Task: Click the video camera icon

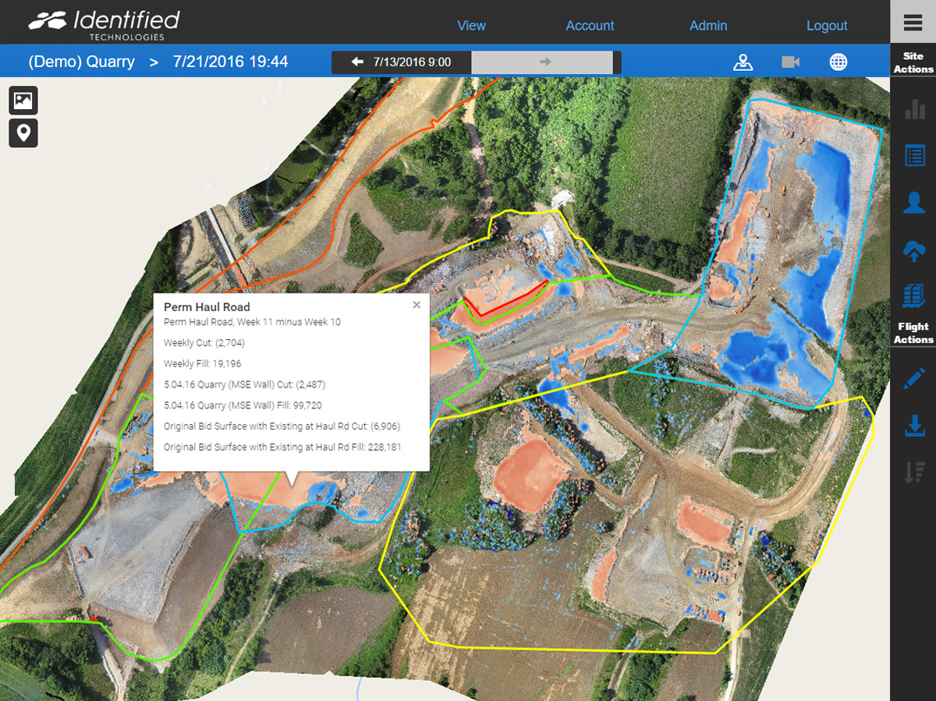Action: coord(790,62)
